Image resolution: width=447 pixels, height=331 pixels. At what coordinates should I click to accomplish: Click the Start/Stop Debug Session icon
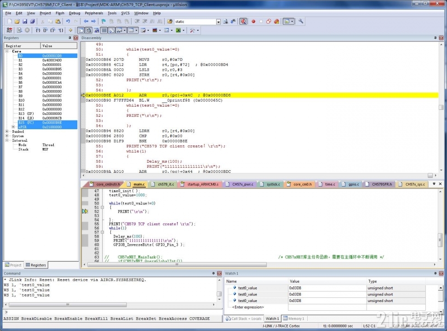pyautogui.click(x=243, y=22)
